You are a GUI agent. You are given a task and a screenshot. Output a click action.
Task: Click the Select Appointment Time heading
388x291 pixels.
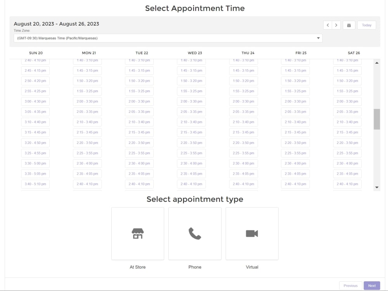195,9
